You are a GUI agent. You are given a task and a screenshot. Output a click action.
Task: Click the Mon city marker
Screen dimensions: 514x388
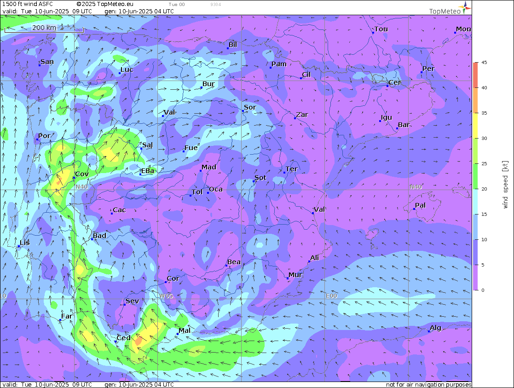[x=455, y=33]
